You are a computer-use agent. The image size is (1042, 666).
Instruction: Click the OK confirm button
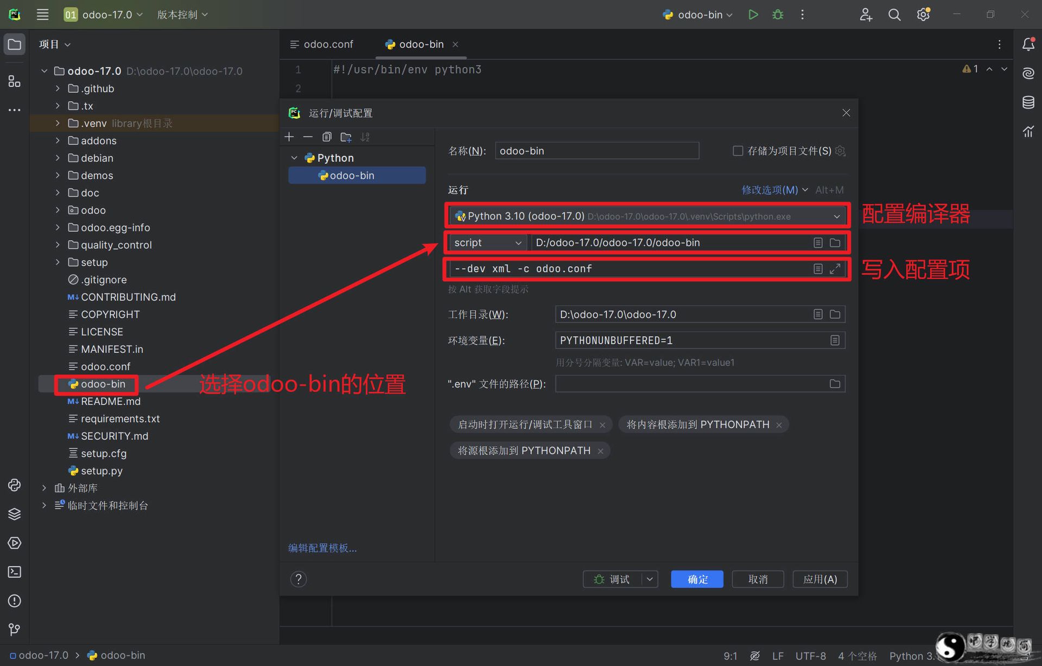pos(697,579)
